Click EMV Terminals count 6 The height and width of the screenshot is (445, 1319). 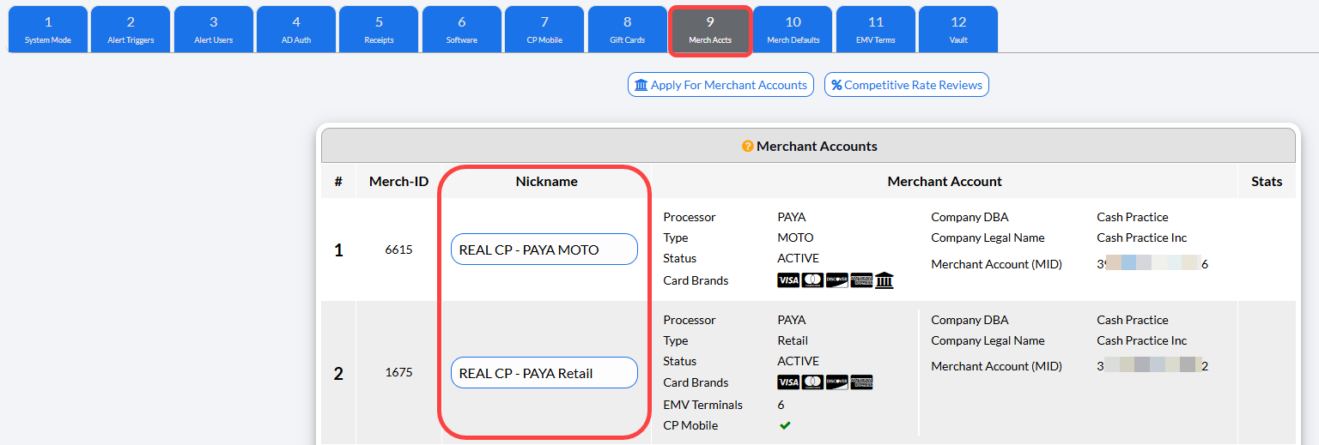pyautogui.click(x=781, y=405)
